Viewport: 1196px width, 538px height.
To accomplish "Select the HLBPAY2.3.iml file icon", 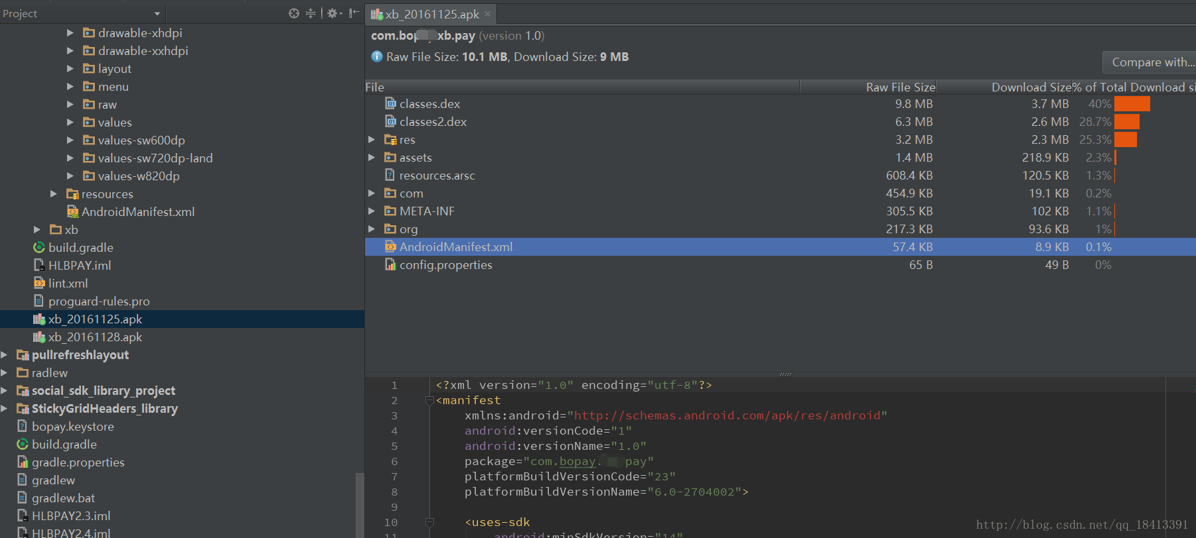I will 23,515.
